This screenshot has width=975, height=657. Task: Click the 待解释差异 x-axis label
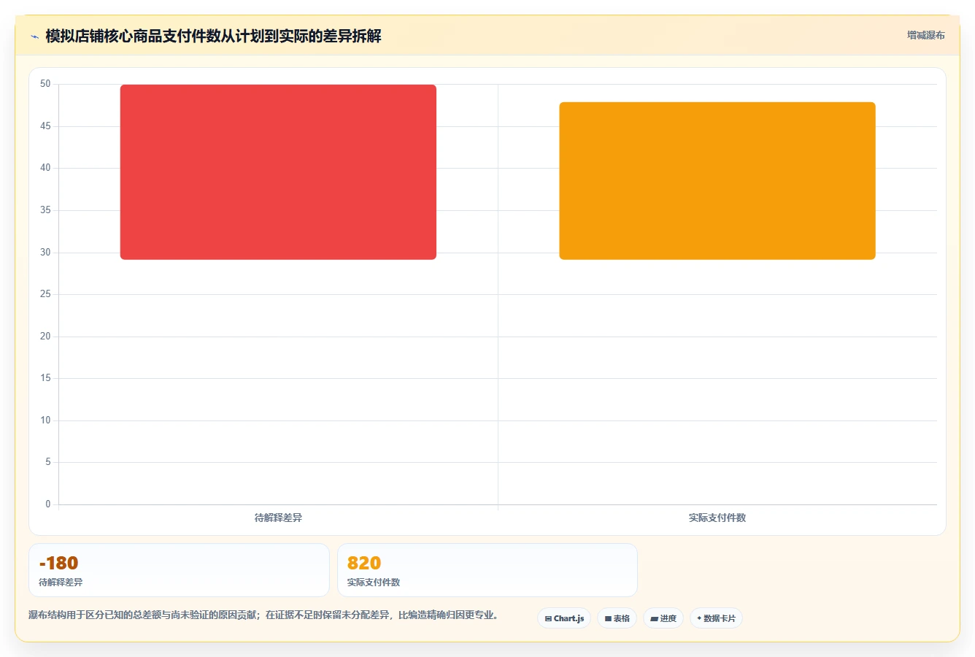[278, 518]
